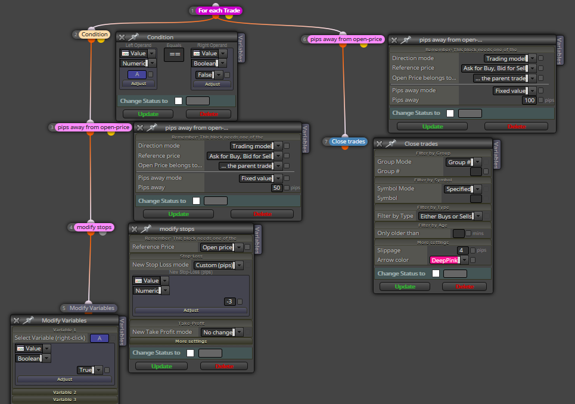Click Delete in the Condition panel

click(209, 114)
